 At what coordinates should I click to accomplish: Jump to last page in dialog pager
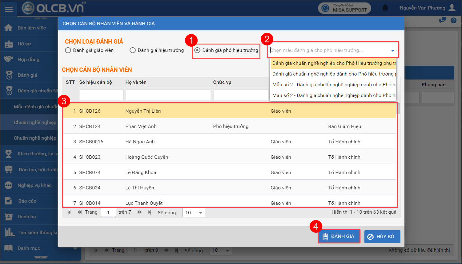[150, 212]
